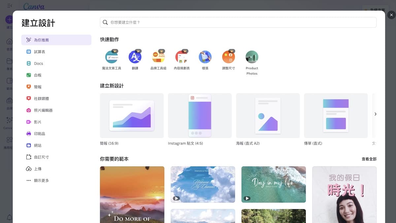Image resolution: width=396 pixels, height=223 pixels.
Task: Click the magnifier search icon
Action: (x=105, y=22)
